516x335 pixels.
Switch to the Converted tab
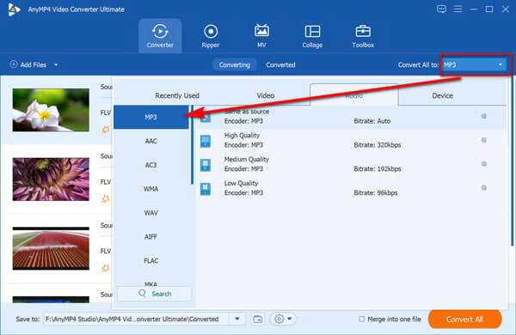pyautogui.click(x=280, y=64)
